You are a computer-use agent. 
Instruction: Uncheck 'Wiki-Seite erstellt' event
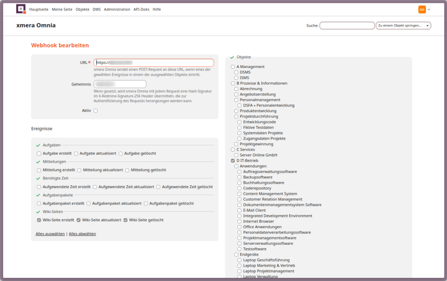pos(39,220)
